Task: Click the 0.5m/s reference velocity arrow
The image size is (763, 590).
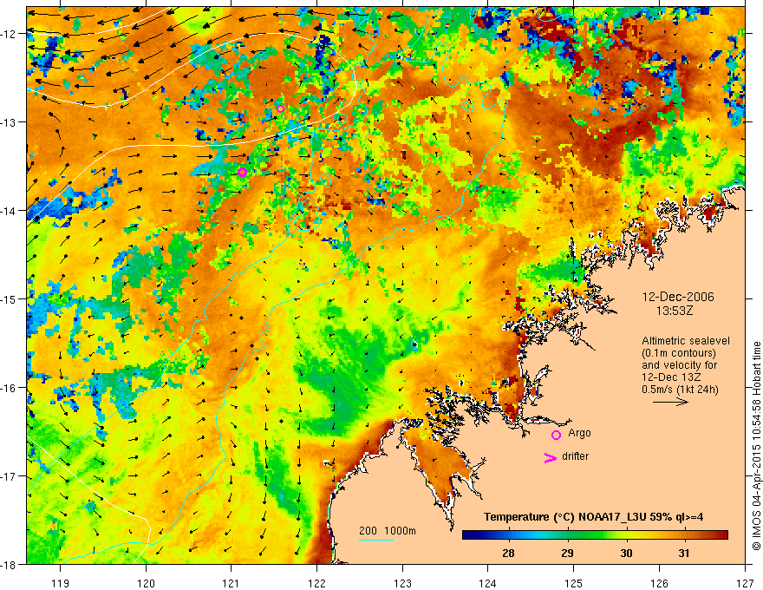Action: tap(670, 402)
